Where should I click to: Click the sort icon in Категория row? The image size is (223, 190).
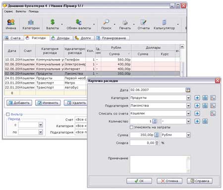(213, 98)
